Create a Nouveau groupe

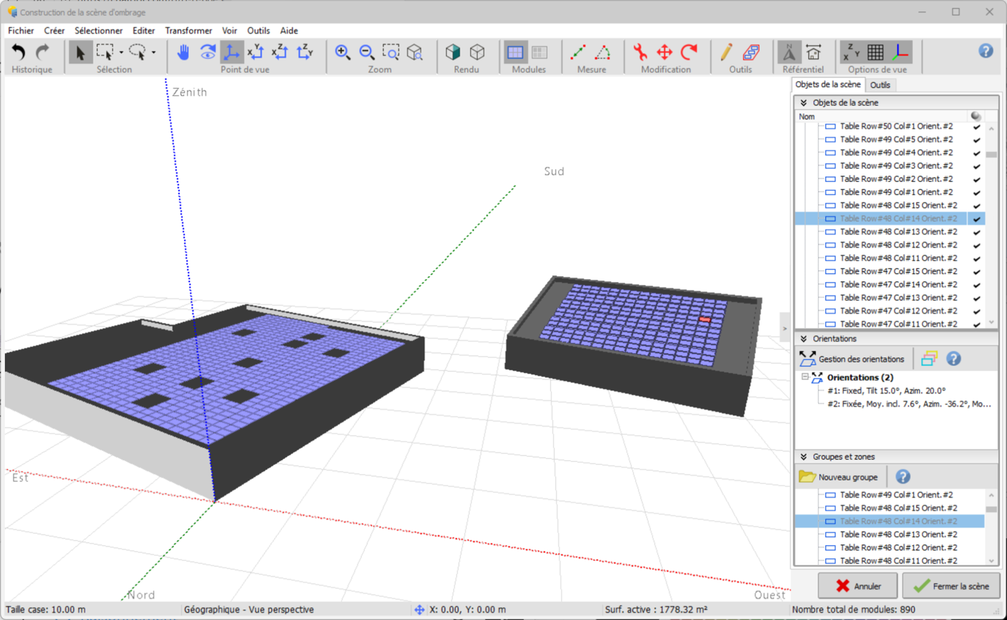(839, 476)
